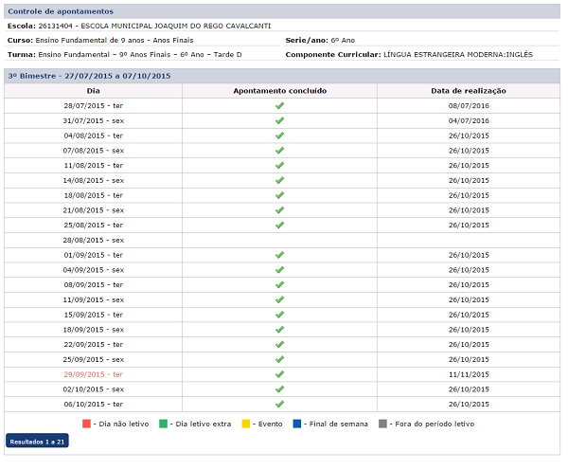Click the 'Apontamento concluído' column header
This screenshot has height=470, width=568.
279,91
